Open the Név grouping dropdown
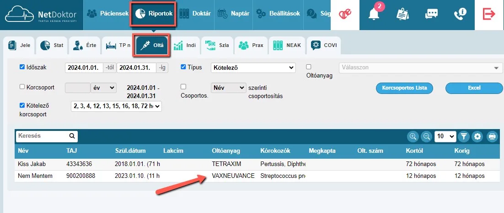 (229, 88)
